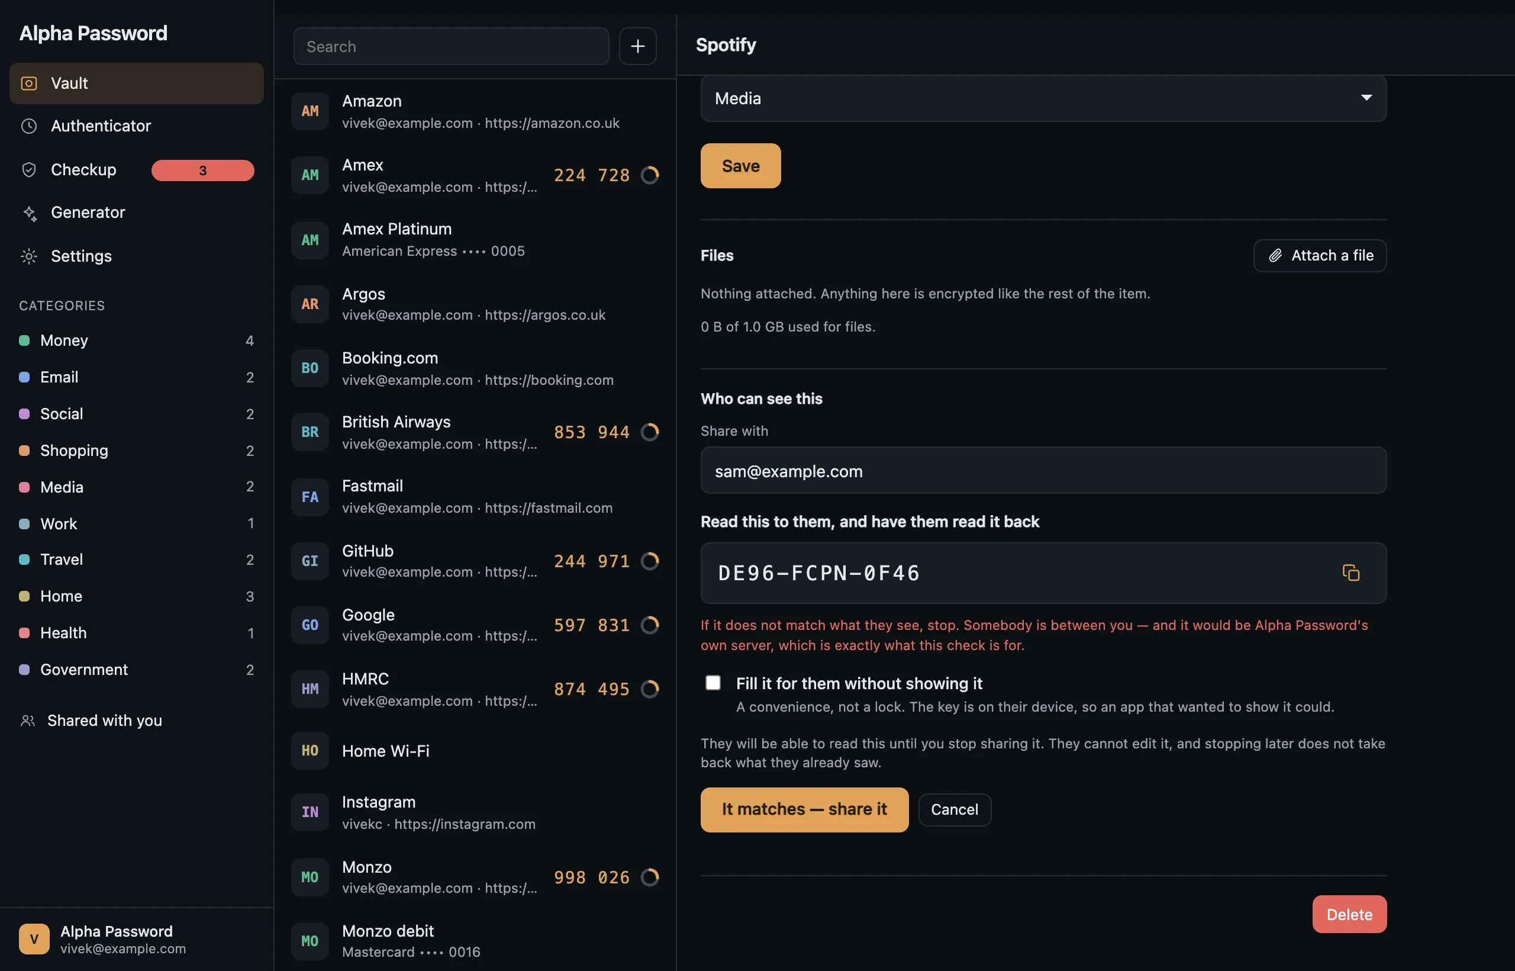Copy Google code 597 831
Viewport: 1515px width, 971px height.
click(x=592, y=625)
